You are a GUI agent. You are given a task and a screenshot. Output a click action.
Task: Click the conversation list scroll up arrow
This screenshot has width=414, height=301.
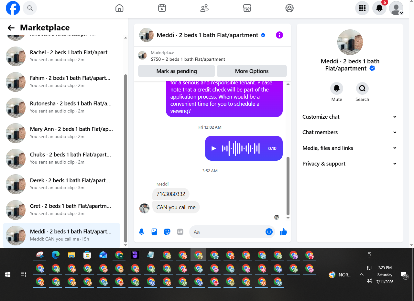click(x=126, y=38)
